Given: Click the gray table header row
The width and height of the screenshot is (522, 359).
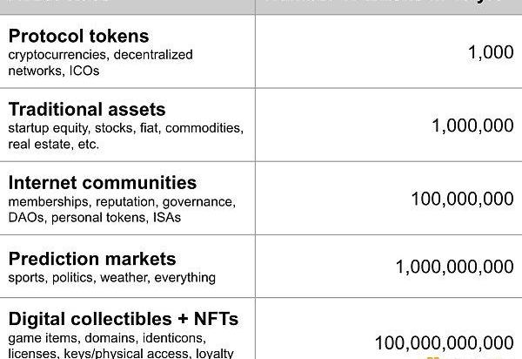Looking at the screenshot, I should (x=261, y=5).
